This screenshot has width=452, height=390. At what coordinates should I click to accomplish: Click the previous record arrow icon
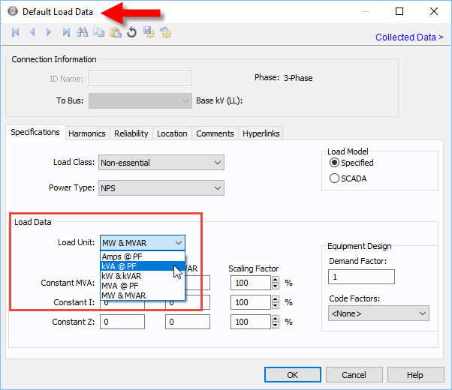pos(32,32)
